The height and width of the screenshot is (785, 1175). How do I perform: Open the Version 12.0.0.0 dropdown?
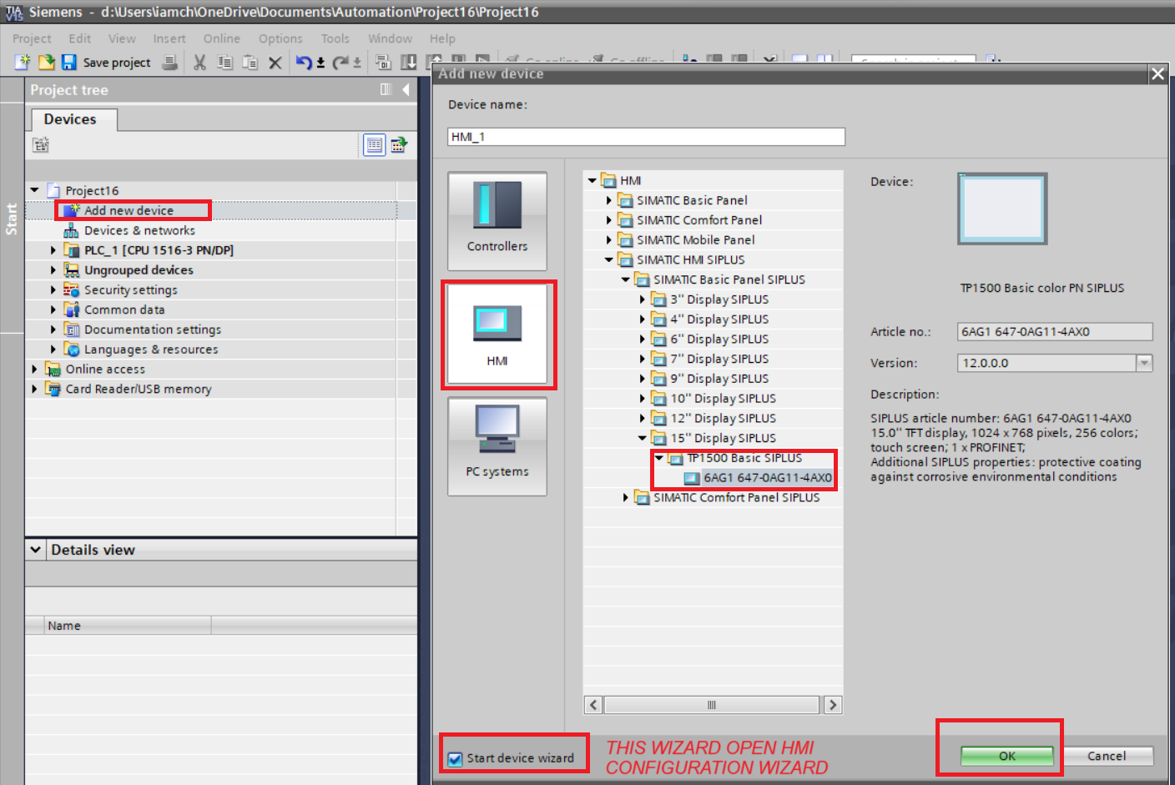(1144, 363)
